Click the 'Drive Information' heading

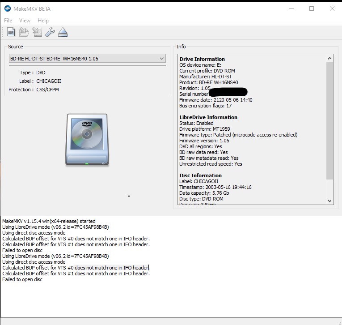click(202, 59)
